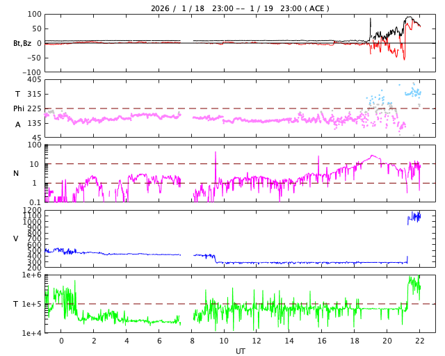Click the '-50' tick in Bt,Bz panel

coord(34,58)
